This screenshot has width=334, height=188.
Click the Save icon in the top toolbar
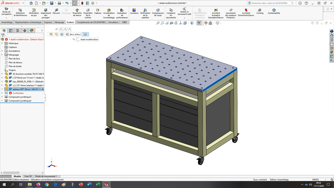tap(52, 3)
